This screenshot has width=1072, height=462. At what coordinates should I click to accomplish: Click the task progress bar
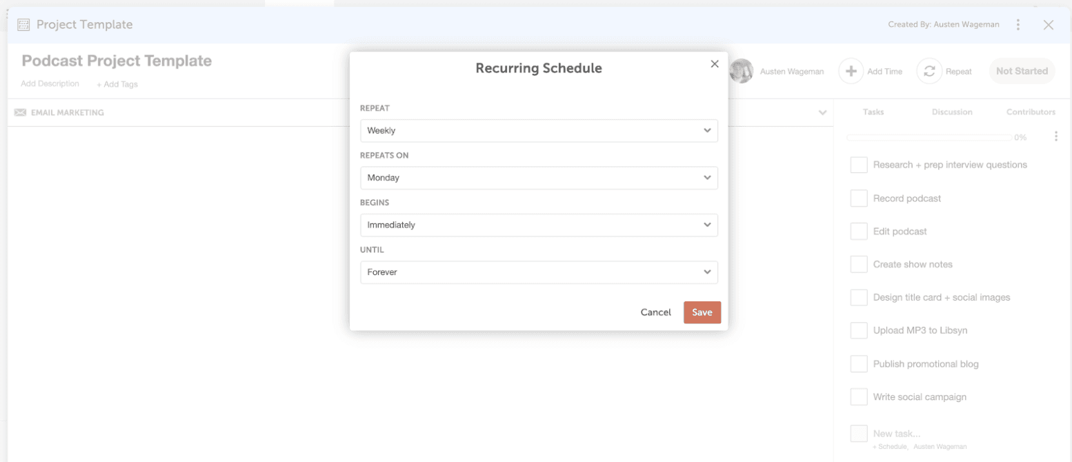click(929, 137)
